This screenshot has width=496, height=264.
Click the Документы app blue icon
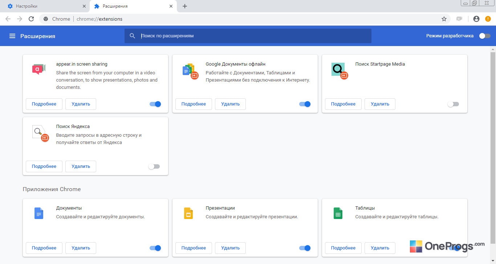click(39, 213)
